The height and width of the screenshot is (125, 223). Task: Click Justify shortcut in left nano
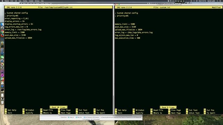[x=28, y=113]
